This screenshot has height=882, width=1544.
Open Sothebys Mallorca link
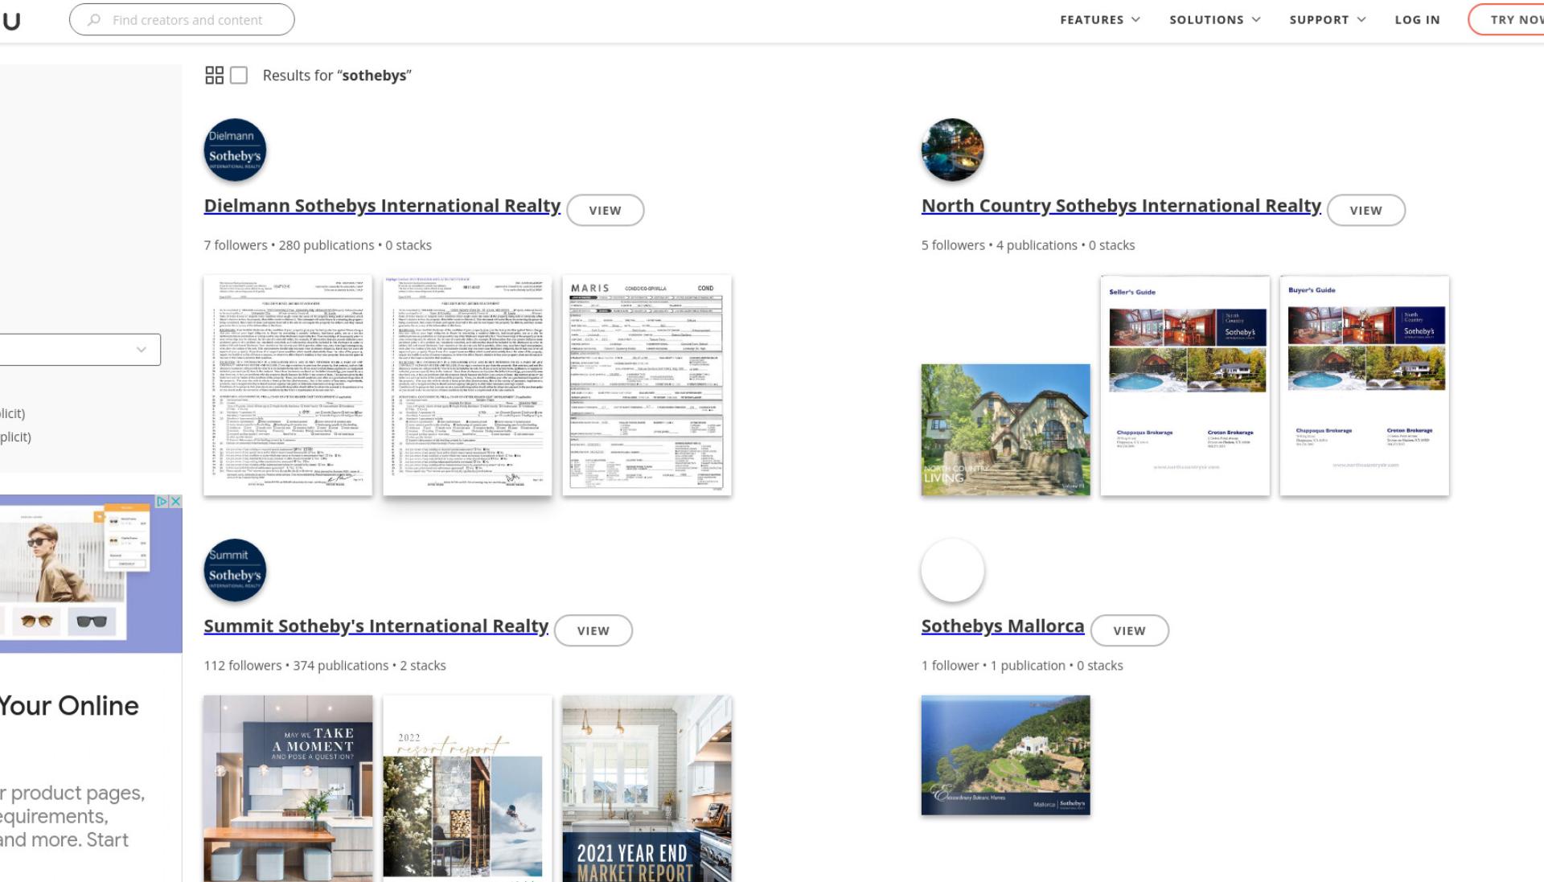[1003, 626]
